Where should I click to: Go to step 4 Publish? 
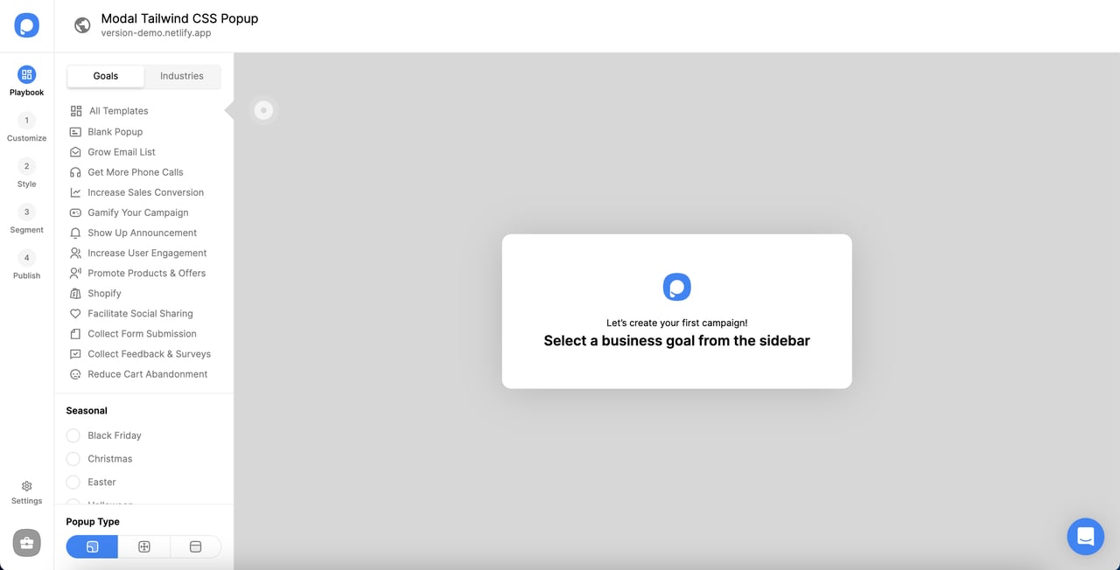coord(26,265)
